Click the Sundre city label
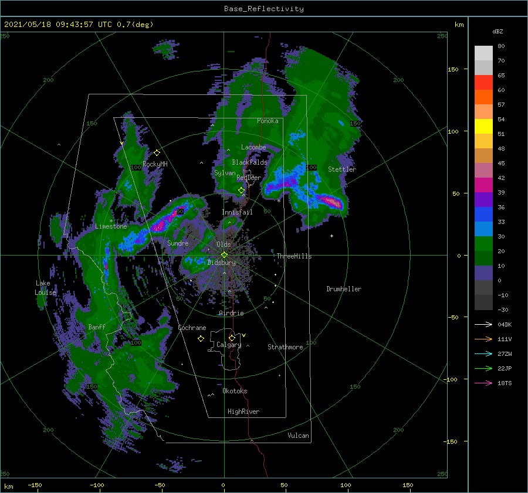This screenshot has width=528, height=493. coord(178,243)
